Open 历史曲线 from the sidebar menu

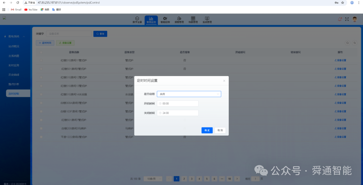point(14,75)
